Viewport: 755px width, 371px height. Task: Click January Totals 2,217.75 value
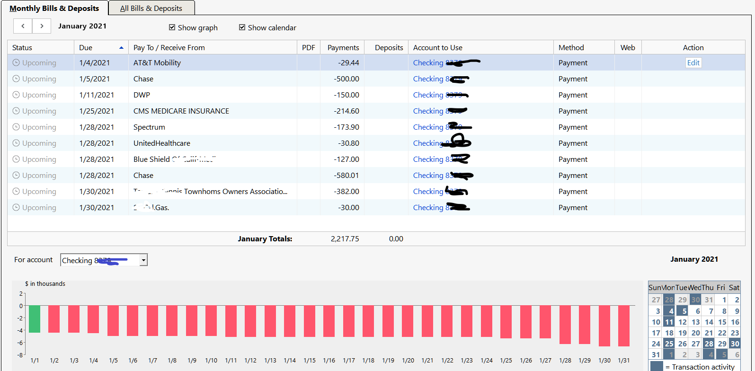tap(345, 239)
